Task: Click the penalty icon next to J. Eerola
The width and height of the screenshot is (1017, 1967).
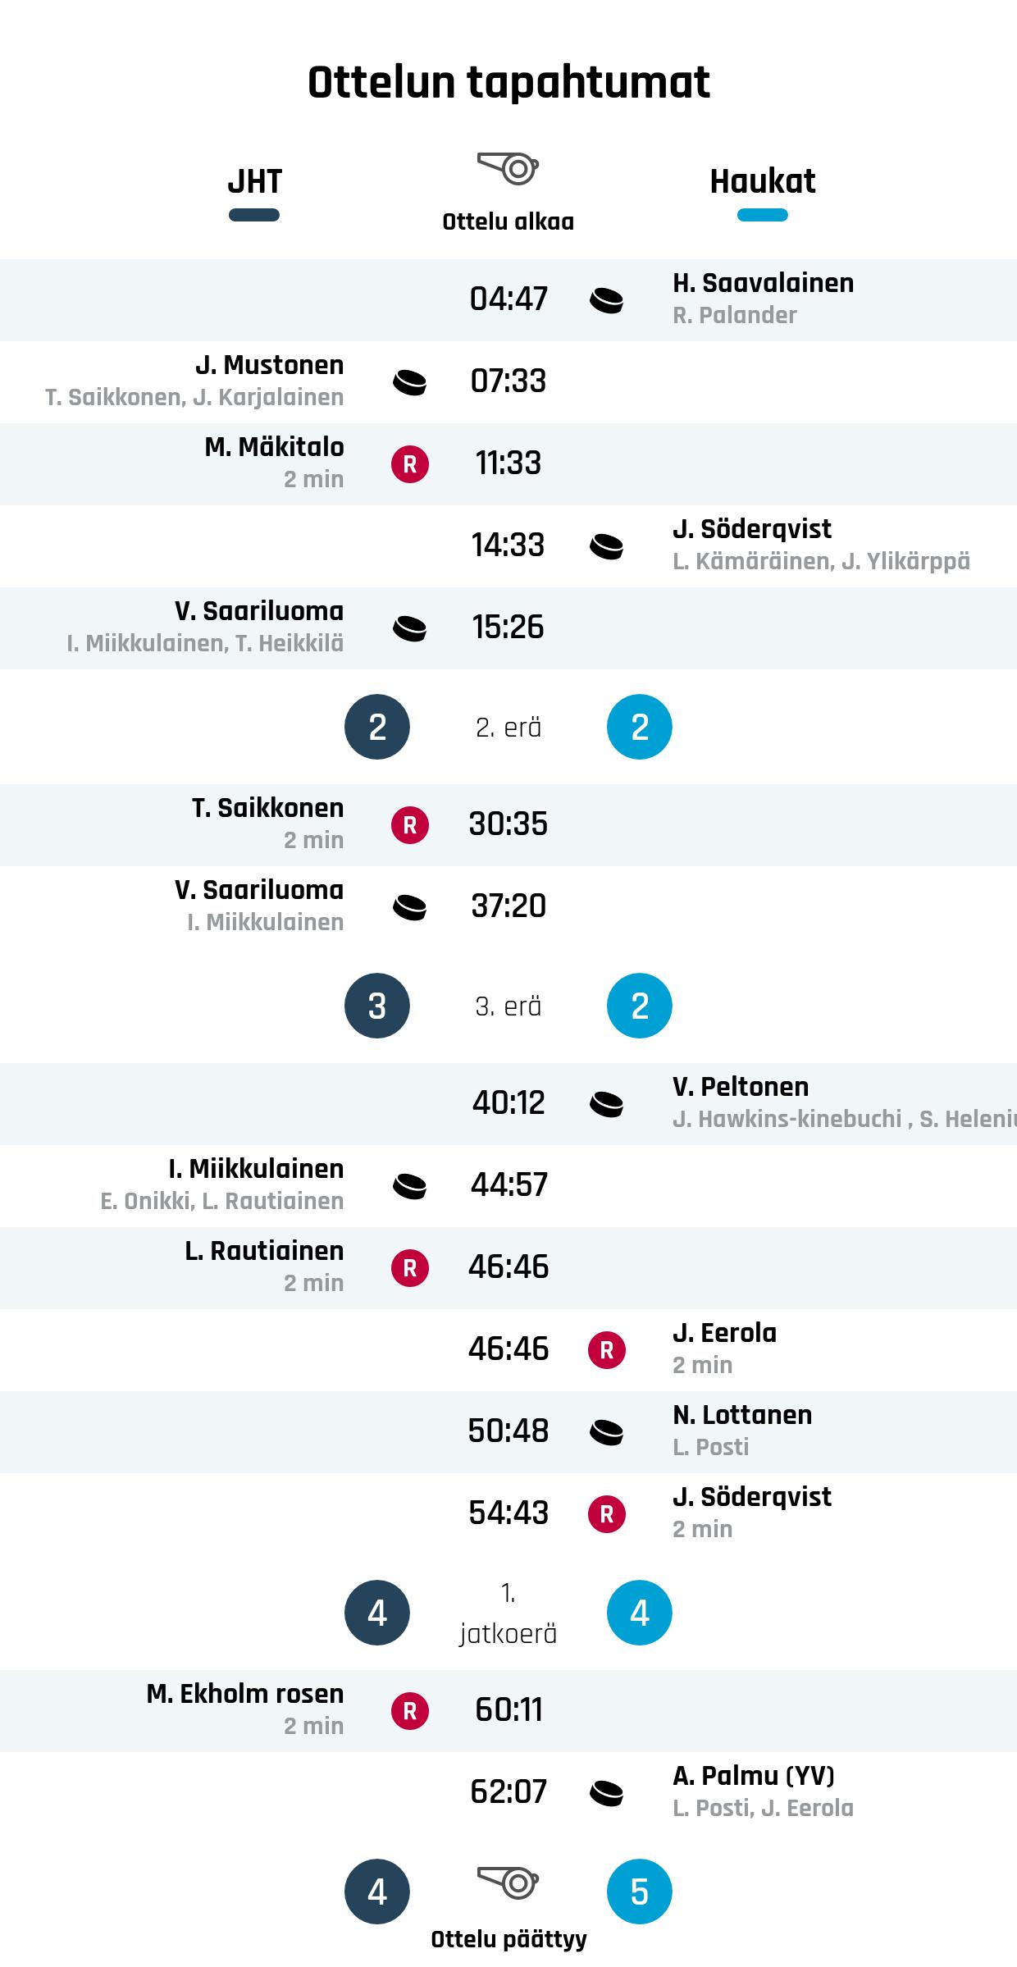Action: tap(607, 1350)
